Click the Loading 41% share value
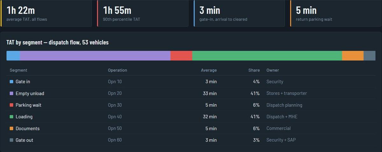 [x=255, y=117]
